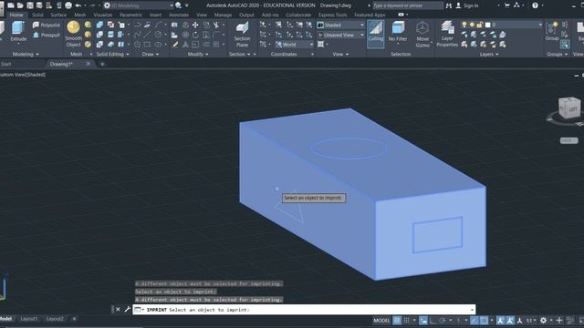Image resolution: width=584 pixels, height=328 pixels.
Task: Open the Surface ribbon tab
Action: (x=58, y=15)
